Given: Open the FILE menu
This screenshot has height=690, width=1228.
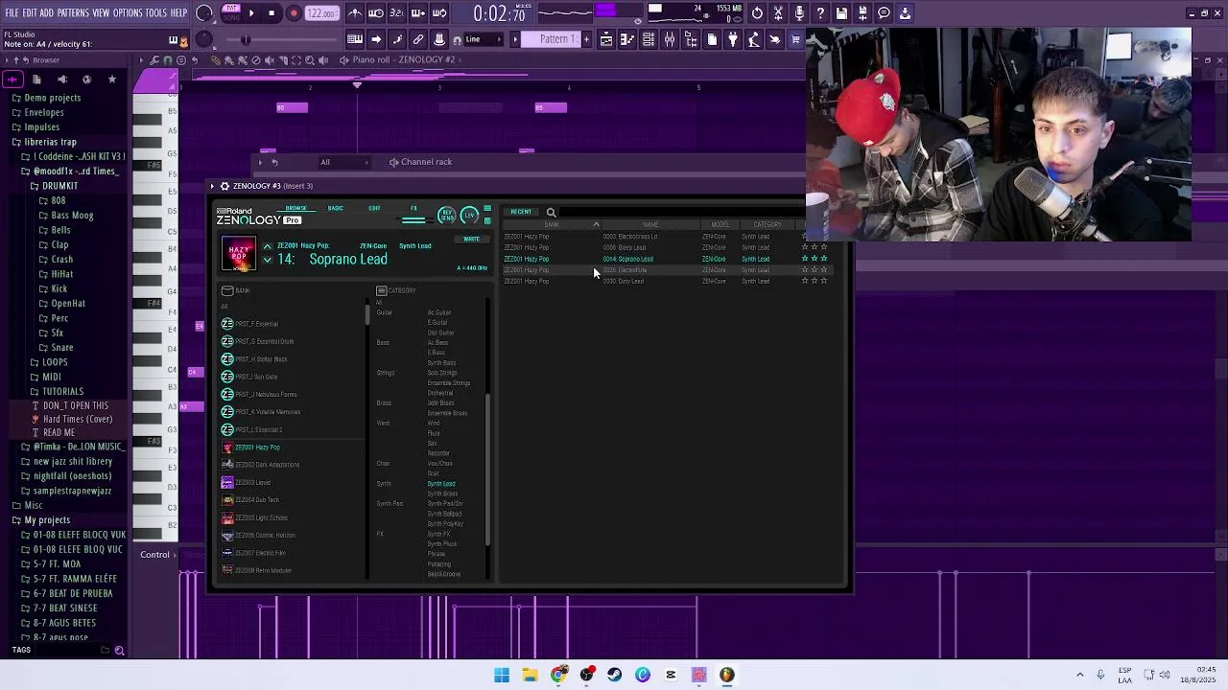Looking at the screenshot, I should pyautogui.click(x=12, y=12).
